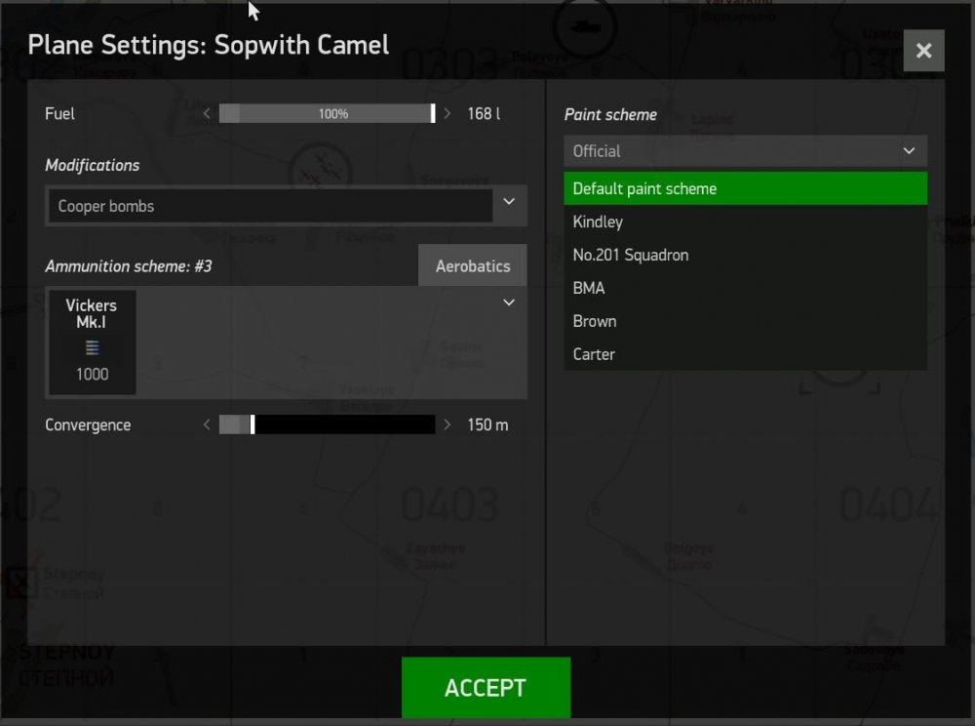This screenshot has height=726, width=975.
Task: Click the Vickers Mk.I ammunition belt icon
Action: click(91, 345)
